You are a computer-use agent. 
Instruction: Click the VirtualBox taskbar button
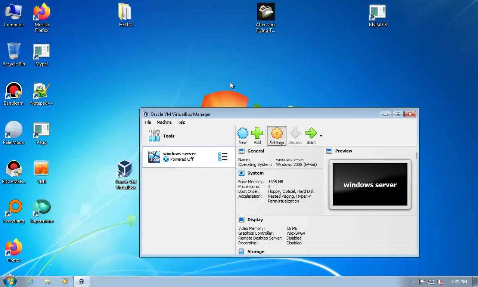[x=81, y=281]
